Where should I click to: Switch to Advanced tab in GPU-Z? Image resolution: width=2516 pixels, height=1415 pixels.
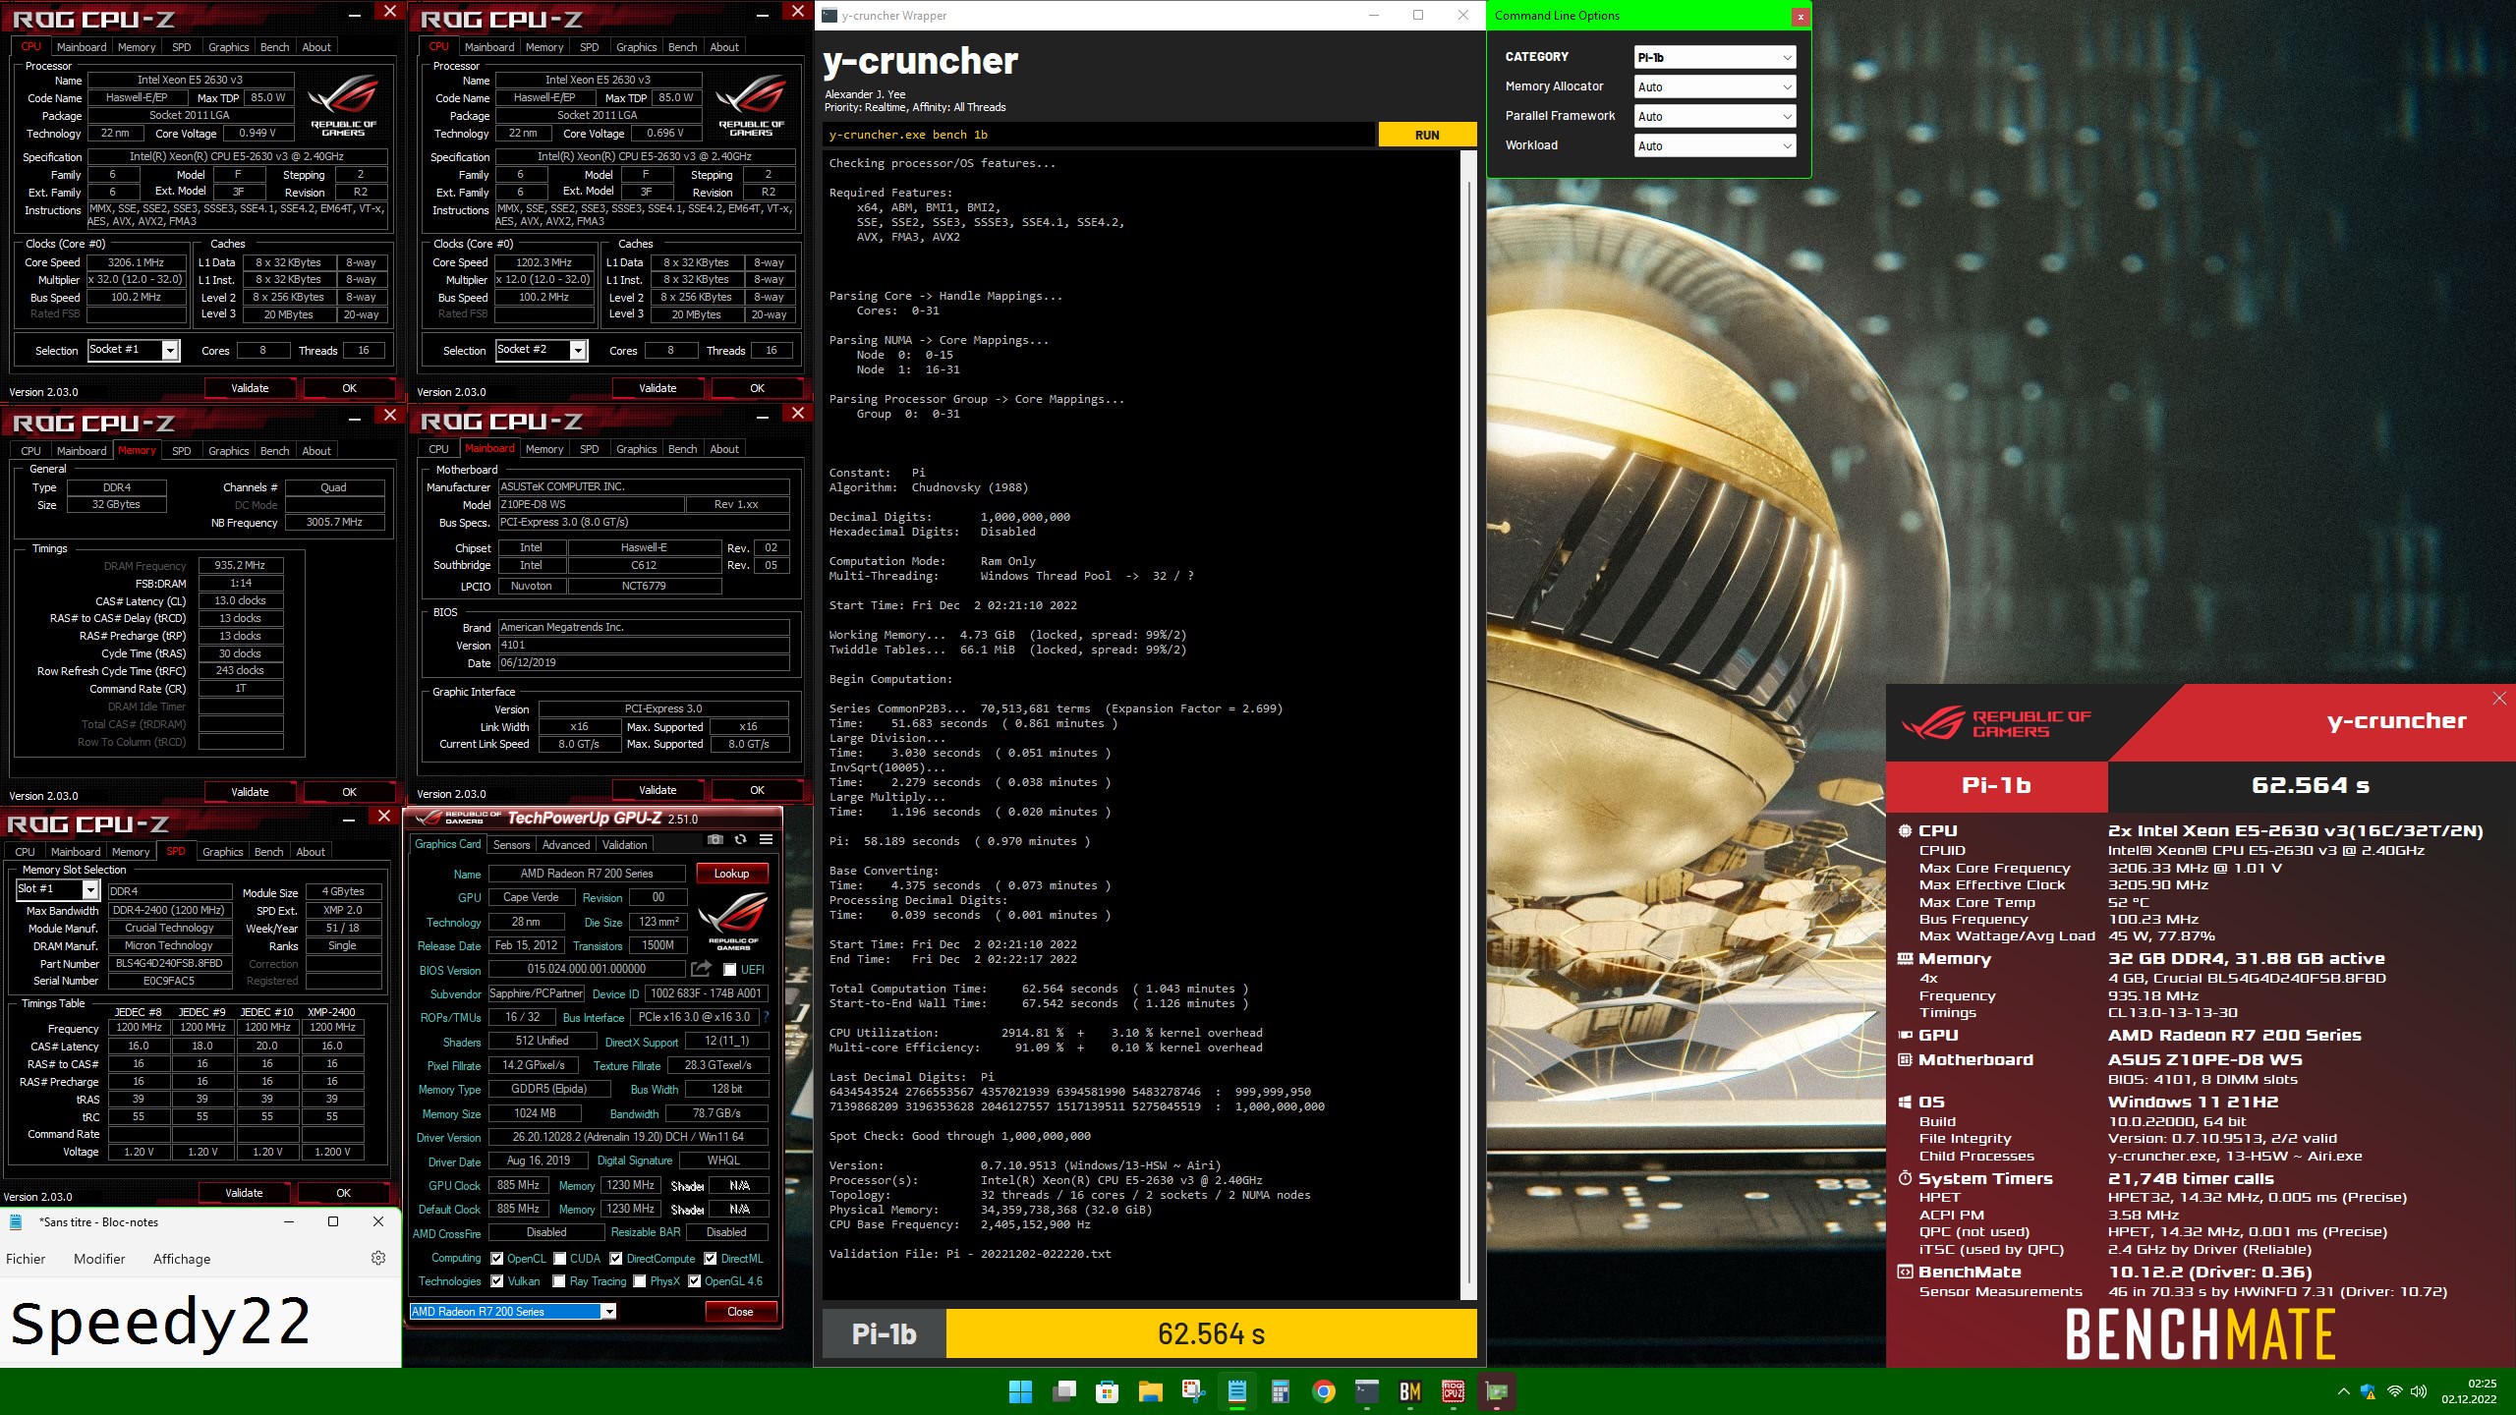(x=566, y=845)
